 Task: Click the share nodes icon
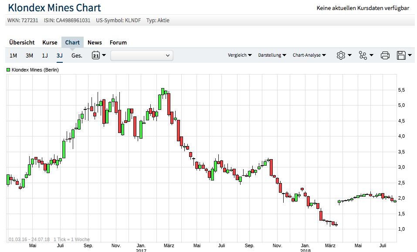click(363, 55)
